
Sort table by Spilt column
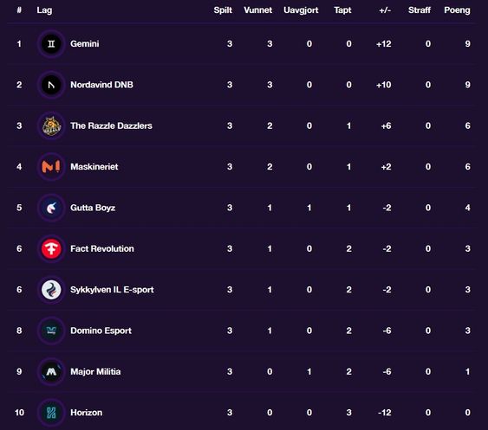[x=223, y=10]
